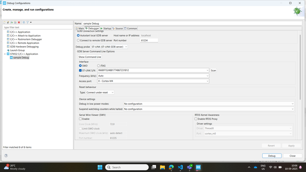Click the type filter text field

38,27
